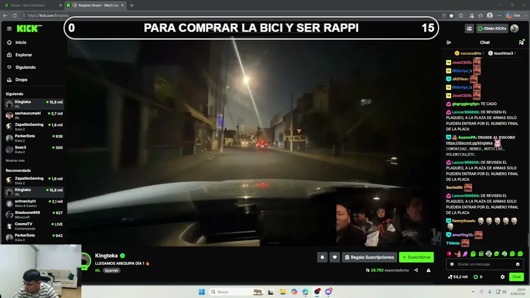
Task: Open Soez3's channel in the sidebar
Action: (x=34, y=149)
